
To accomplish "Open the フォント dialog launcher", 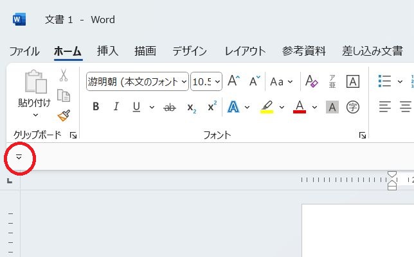I will (x=363, y=135).
